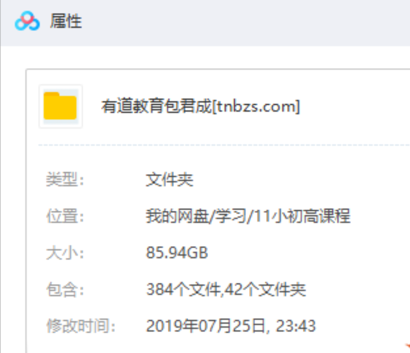This screenshot has width=410, height=353.
Task: Click the Baidu Netdisk cloud logo icon
Action: pyautogui.click(x=27, y=21)
